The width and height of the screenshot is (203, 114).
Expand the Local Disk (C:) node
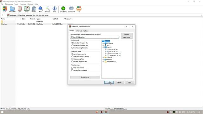tap(106, 51)
